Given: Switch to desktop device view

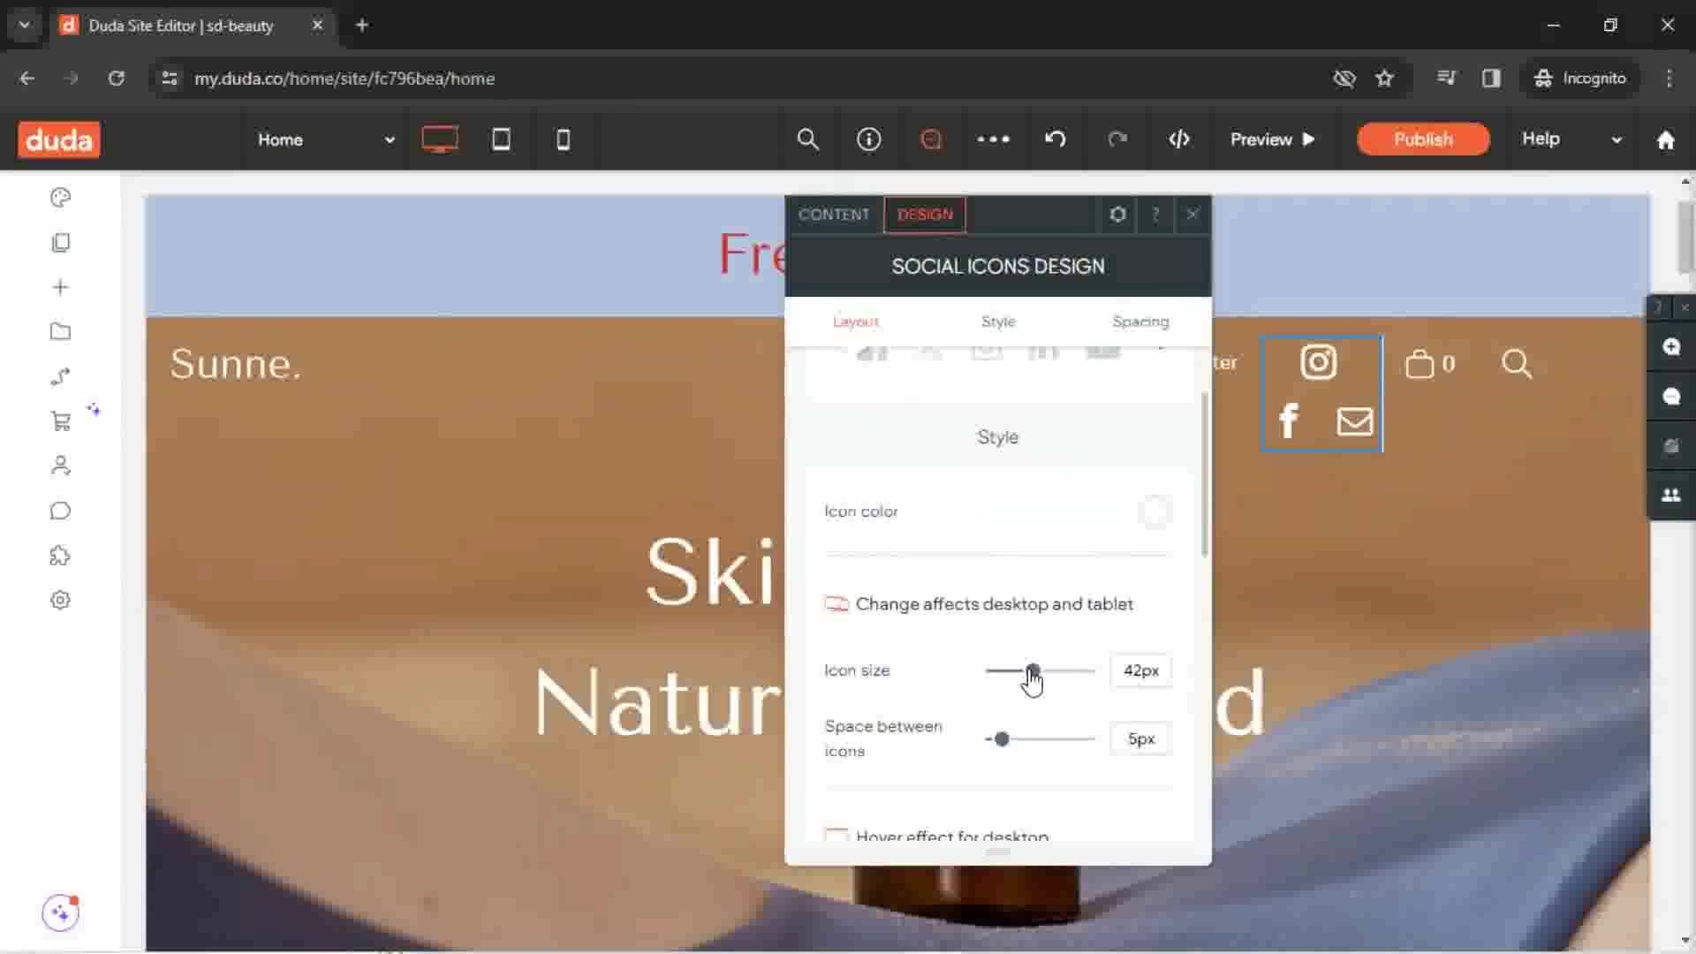Looking at the screenshot, I should 439,140.
